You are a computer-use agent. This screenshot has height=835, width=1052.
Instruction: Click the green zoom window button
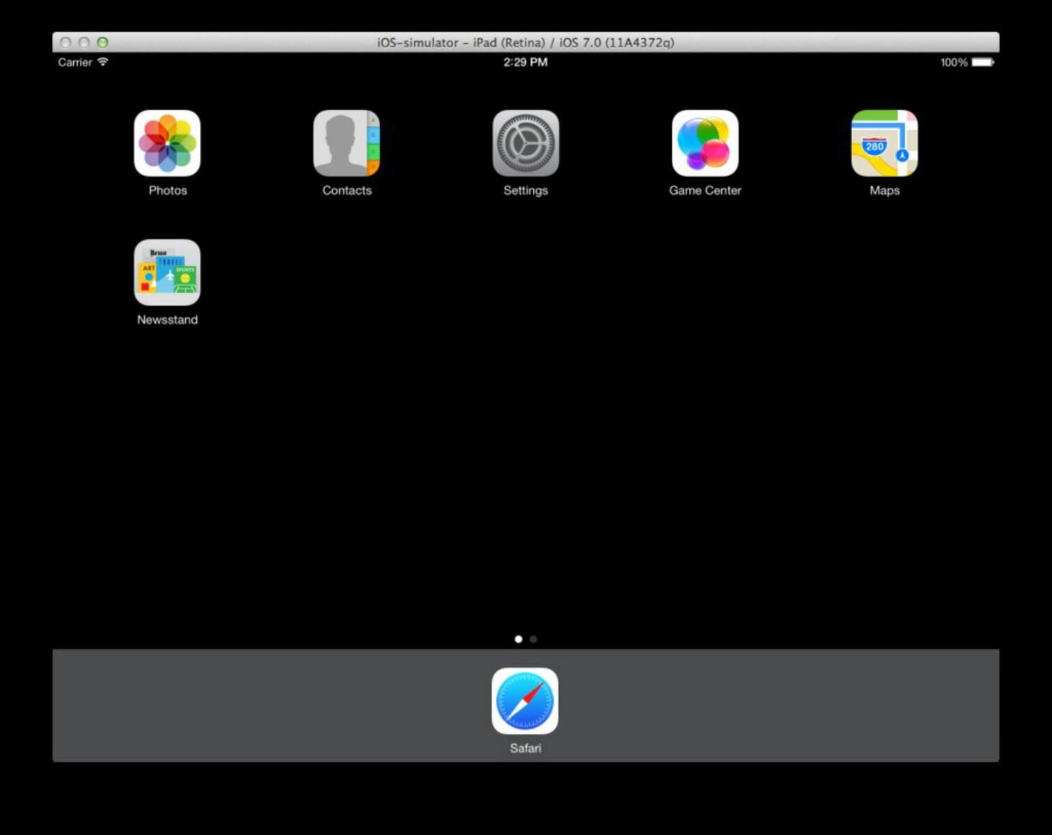coord(102,42)
